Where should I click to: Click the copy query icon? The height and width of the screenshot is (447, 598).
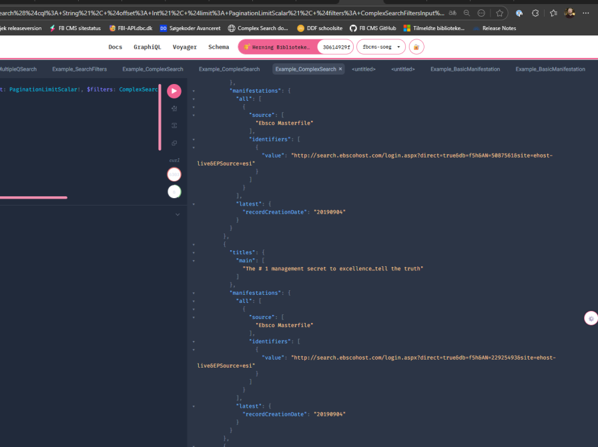(174, 143)
